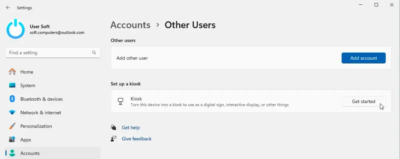Open the Personalization paintbrush icon
Image resolution: width=400 pixels, height=159 pixels.
[12, 126]
